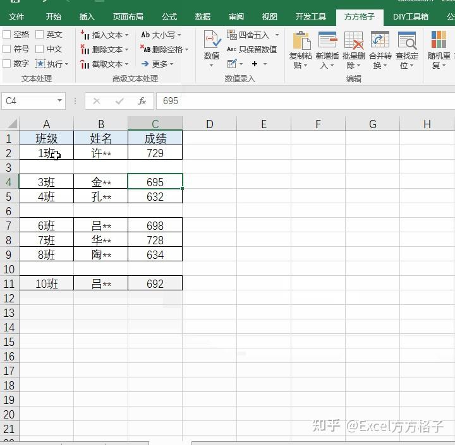This screenshot has height=445, width=455.
Task: Select the cell containing 729
Action: (x=155, y=153)
